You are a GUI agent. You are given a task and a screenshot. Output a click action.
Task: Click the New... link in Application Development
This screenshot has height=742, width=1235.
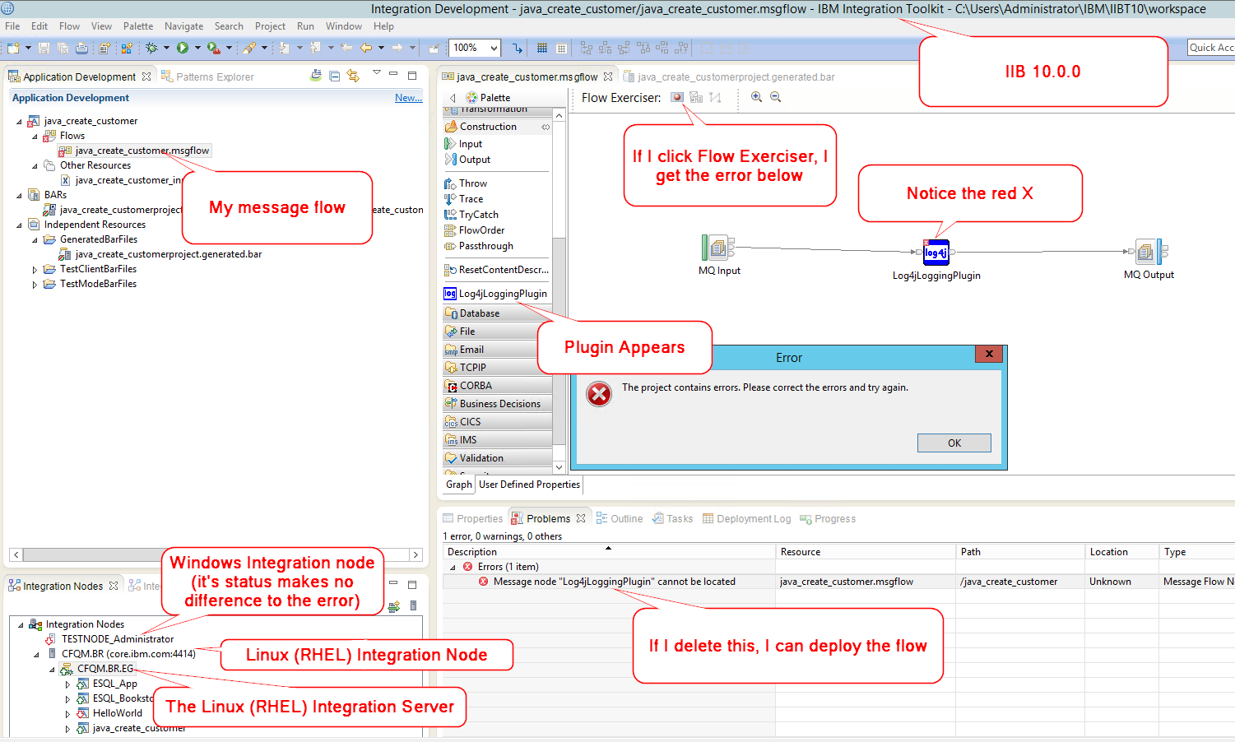(x=408, y=98)
